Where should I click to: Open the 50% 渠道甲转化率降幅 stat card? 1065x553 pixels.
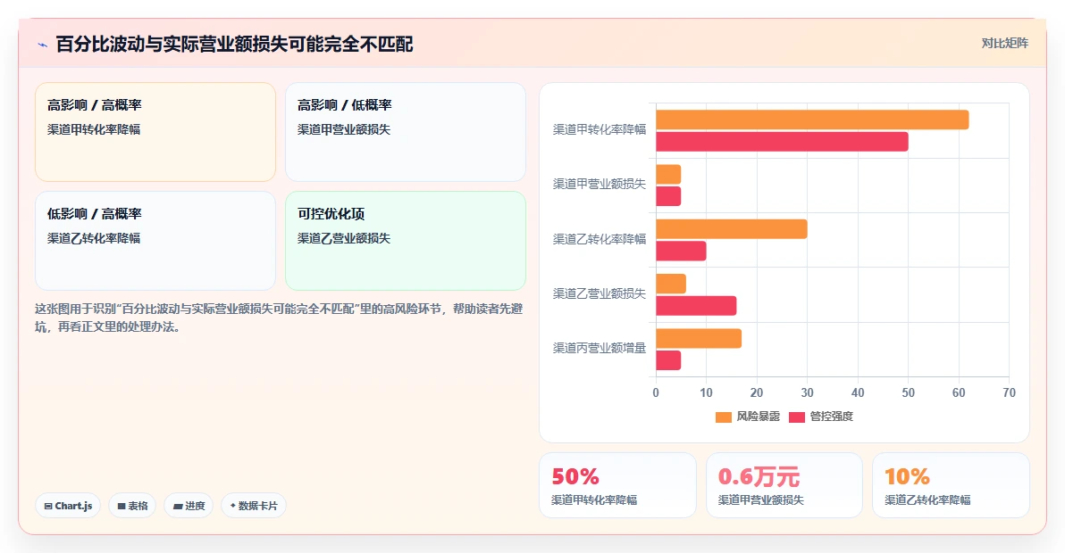[617, 485]
